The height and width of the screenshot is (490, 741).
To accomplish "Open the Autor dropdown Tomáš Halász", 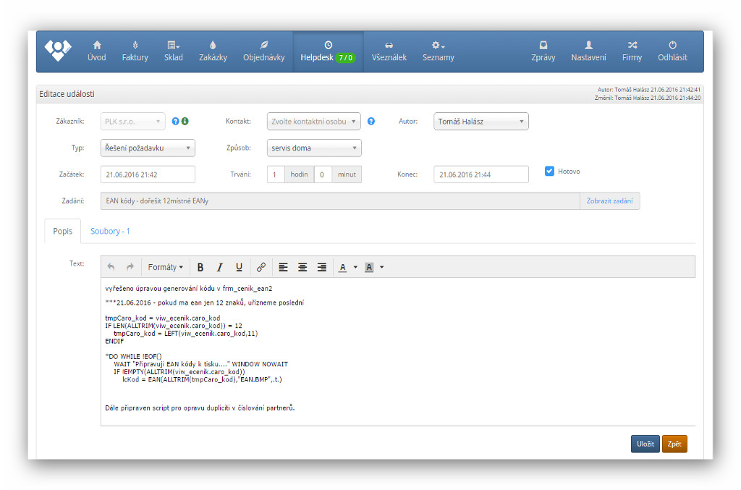I will pyautogui.click(x=480, y=122).
